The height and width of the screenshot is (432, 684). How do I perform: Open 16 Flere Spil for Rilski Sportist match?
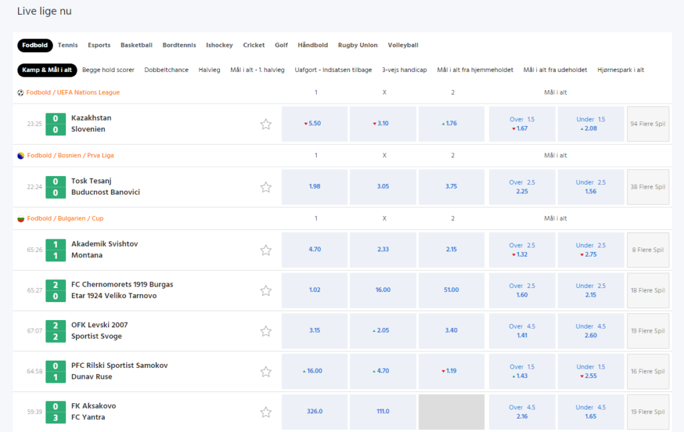click(x=648, y=371)
